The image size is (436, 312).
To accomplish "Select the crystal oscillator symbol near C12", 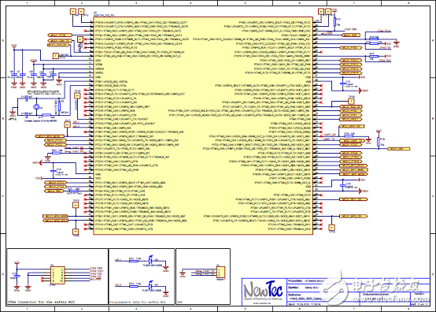I will point(36,107).
